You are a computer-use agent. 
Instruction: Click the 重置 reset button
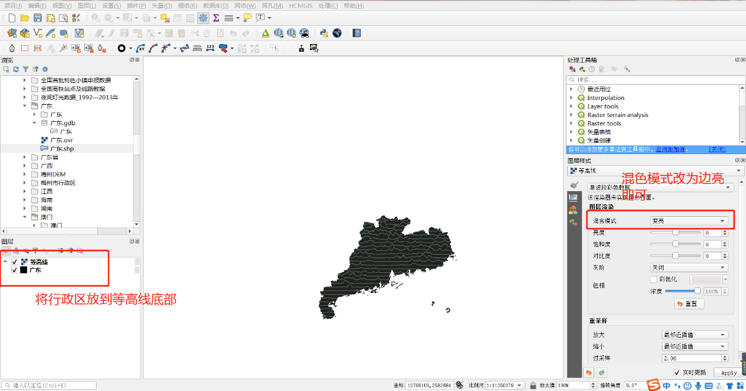689,303
